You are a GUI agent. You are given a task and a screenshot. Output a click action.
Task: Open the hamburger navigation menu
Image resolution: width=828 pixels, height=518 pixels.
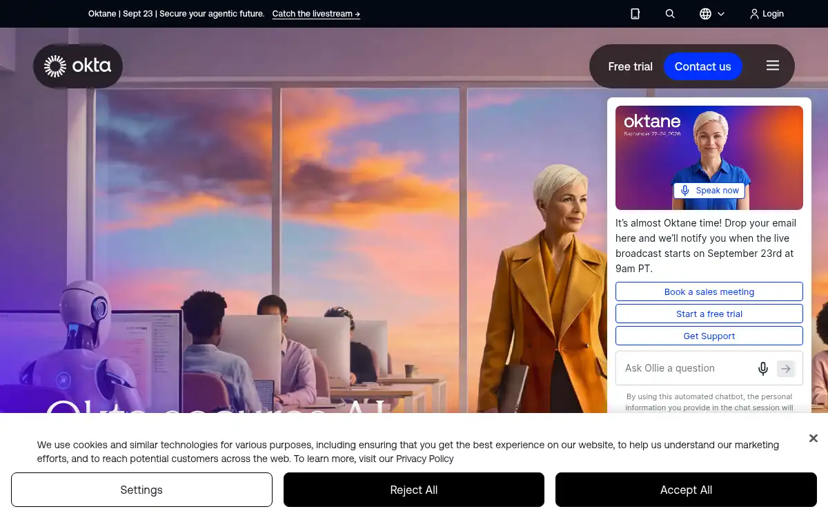[x=773, y=66]
